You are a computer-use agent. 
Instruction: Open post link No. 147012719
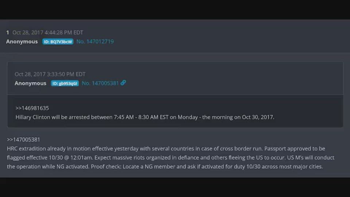click(x=95, y=42)
